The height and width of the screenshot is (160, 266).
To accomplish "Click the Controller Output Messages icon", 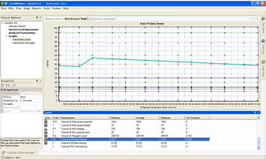I will [x=3, y=153].
